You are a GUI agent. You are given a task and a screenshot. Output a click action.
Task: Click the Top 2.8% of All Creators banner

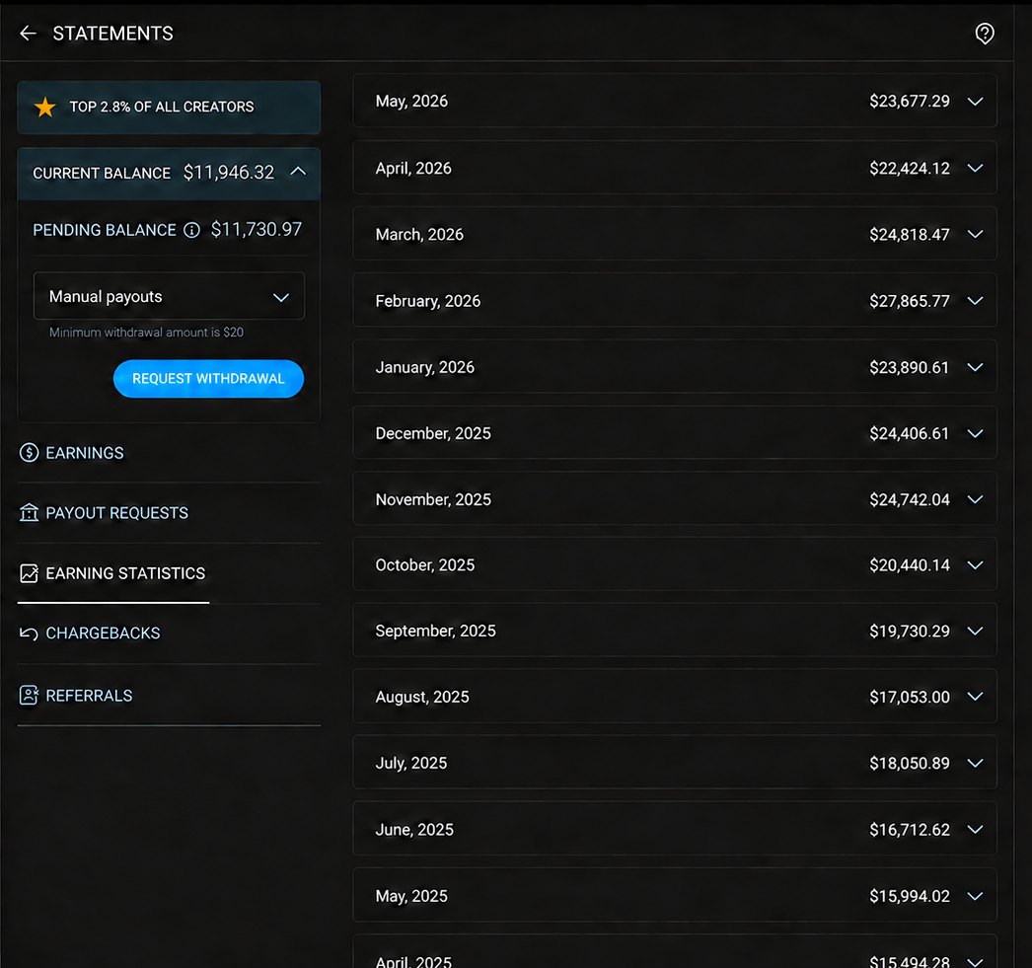tap(169, 108)
